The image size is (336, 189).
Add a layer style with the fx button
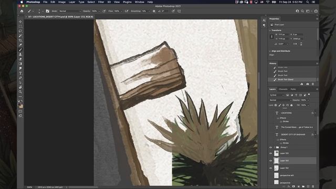(289, 187)
